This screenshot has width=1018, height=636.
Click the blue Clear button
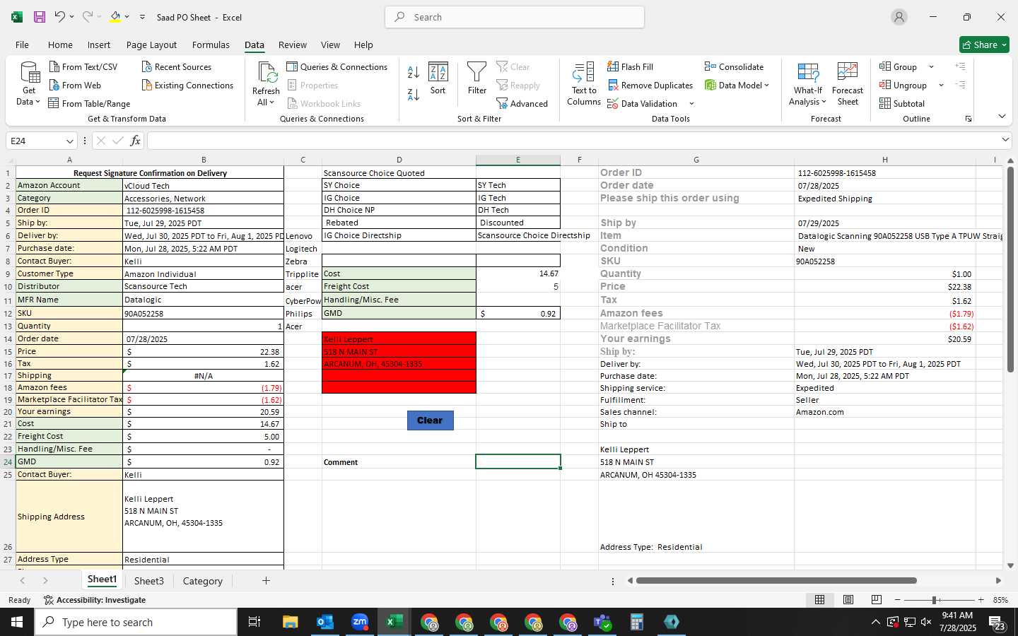pyautogui.click(x=430, y=420)
